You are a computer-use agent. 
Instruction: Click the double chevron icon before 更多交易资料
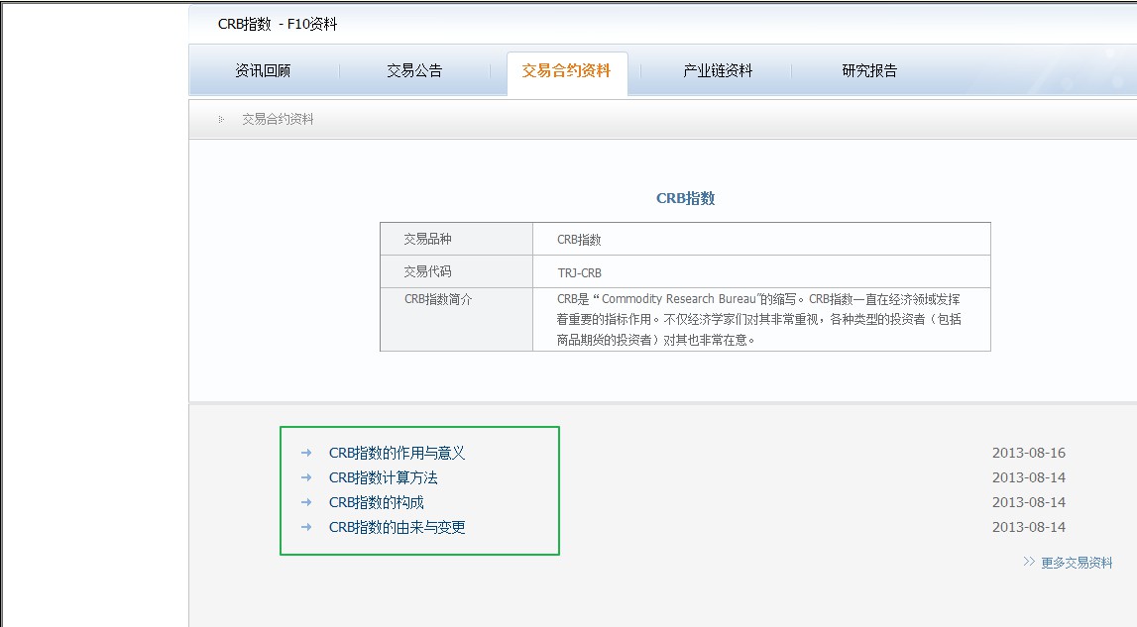point(1029,562)
